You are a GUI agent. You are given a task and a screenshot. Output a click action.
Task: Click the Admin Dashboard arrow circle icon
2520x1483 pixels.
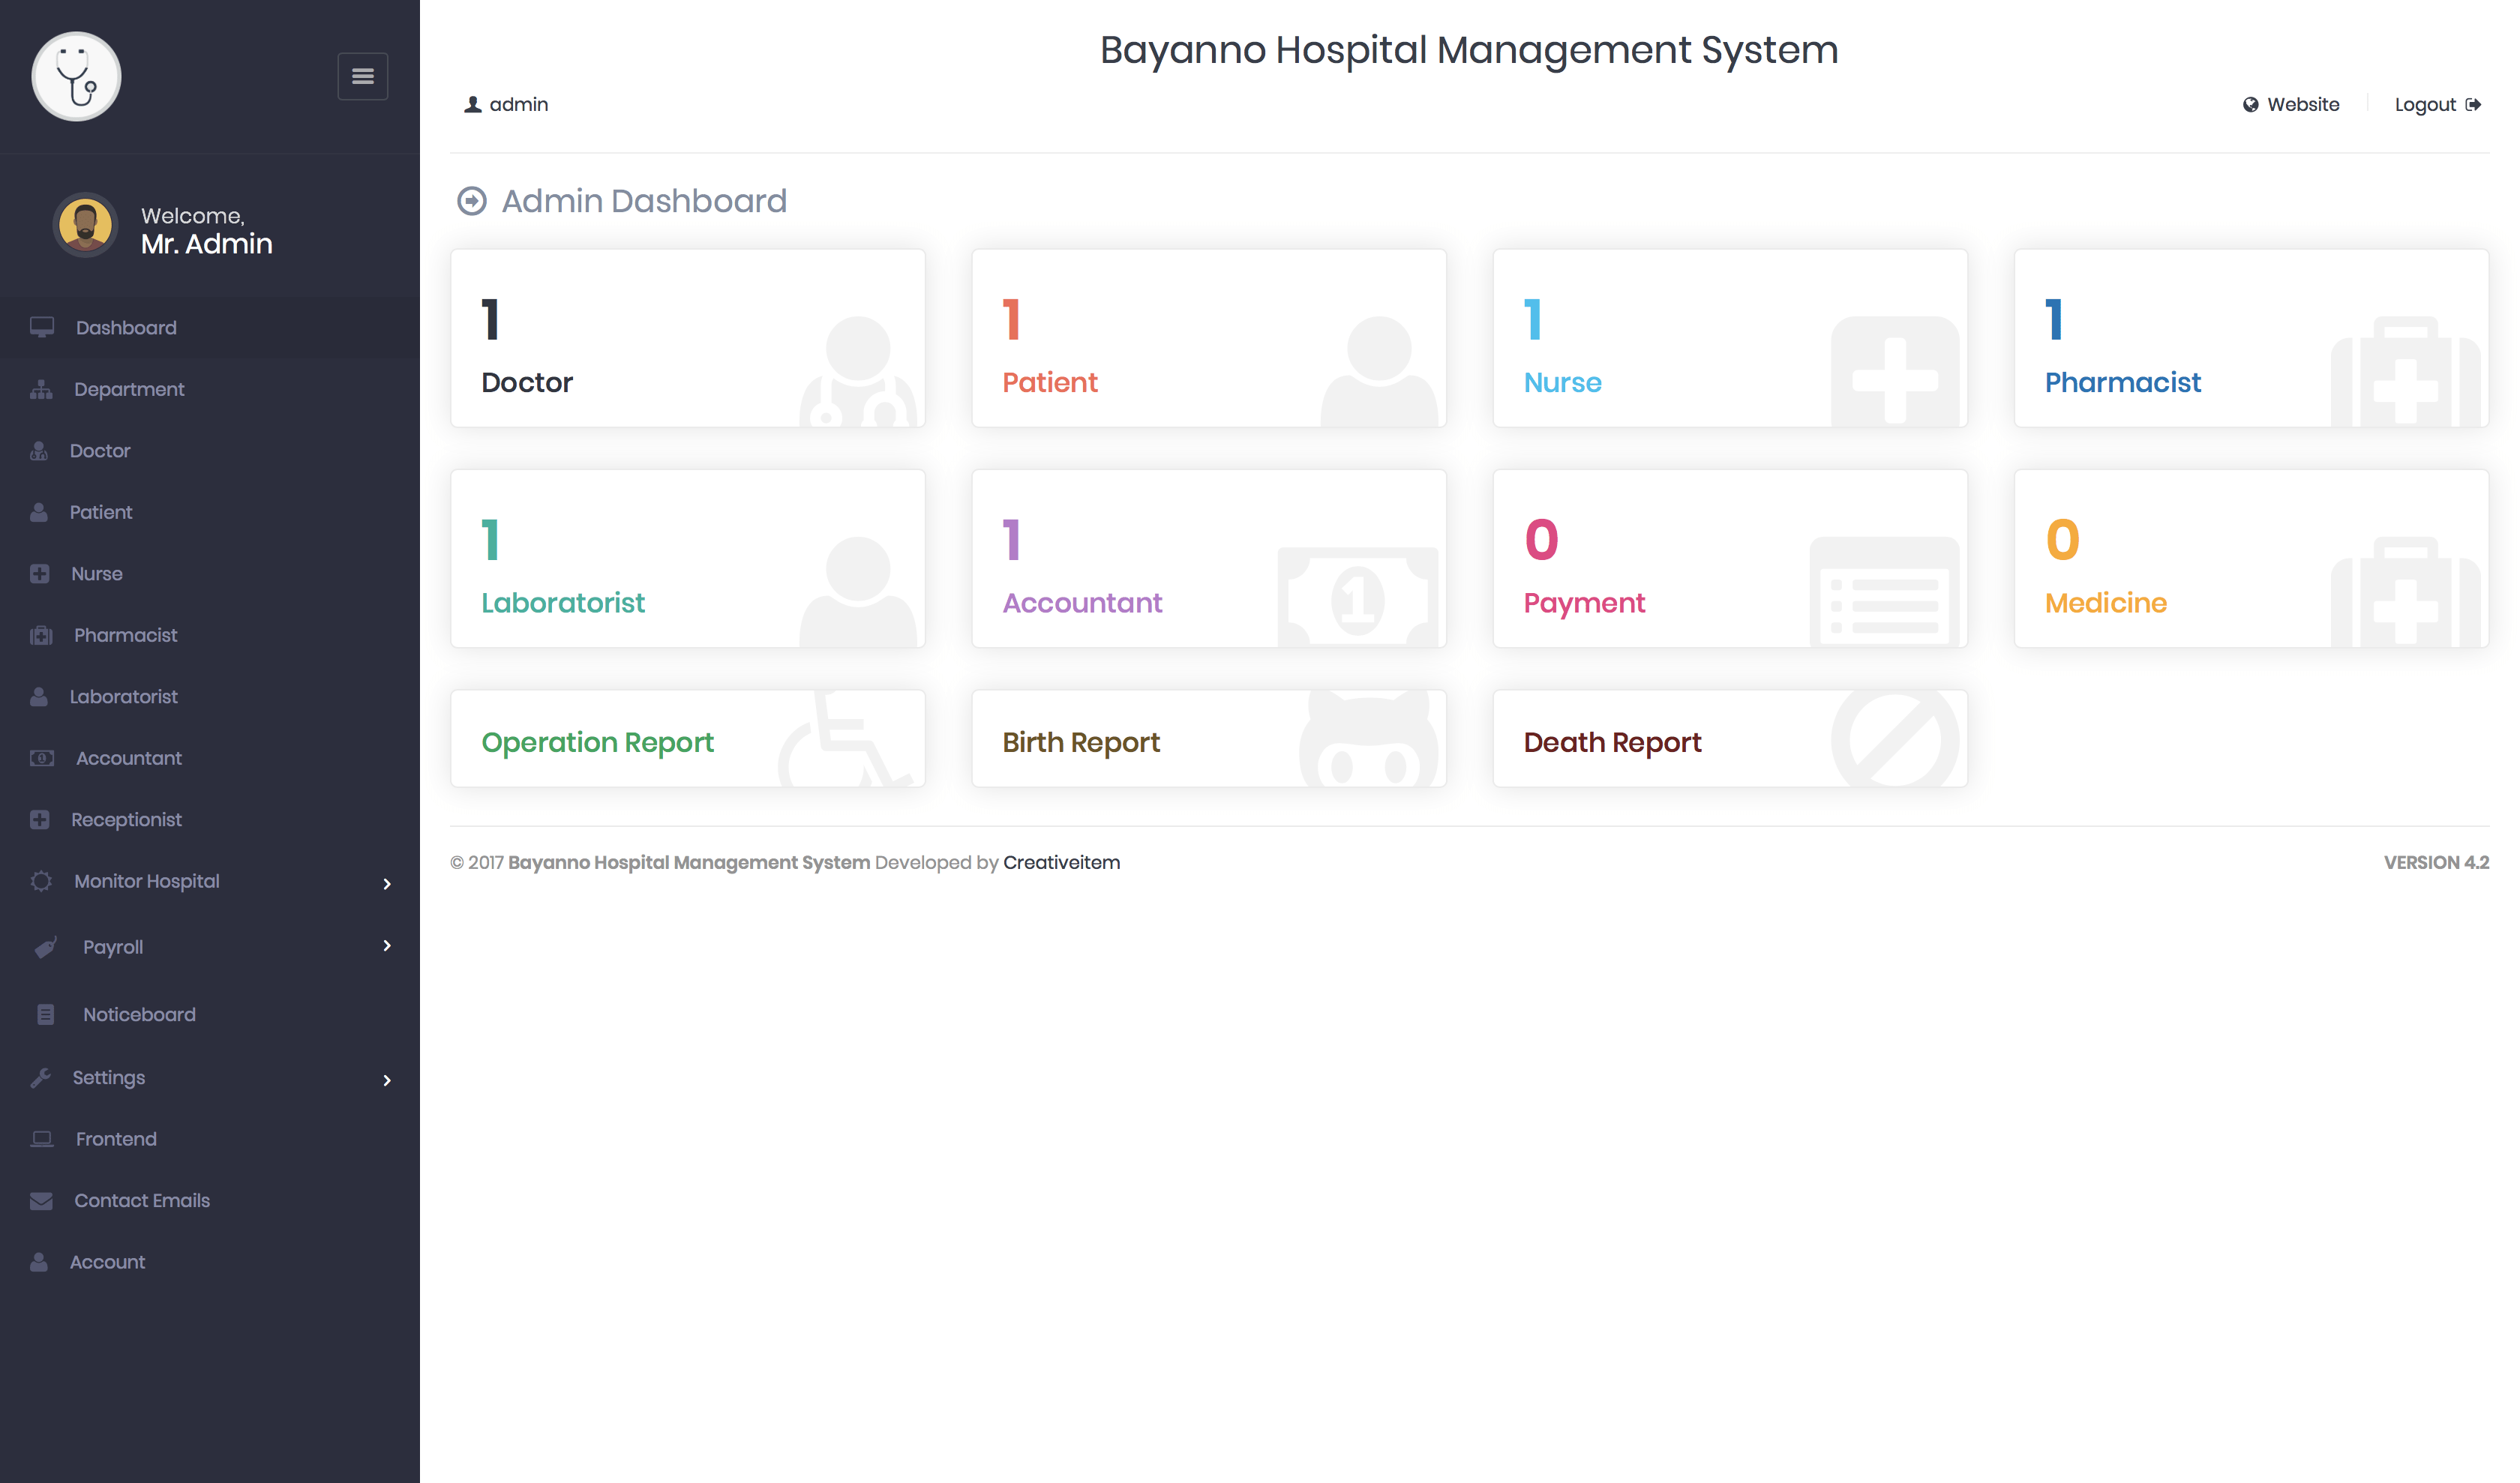pos(472,202)
